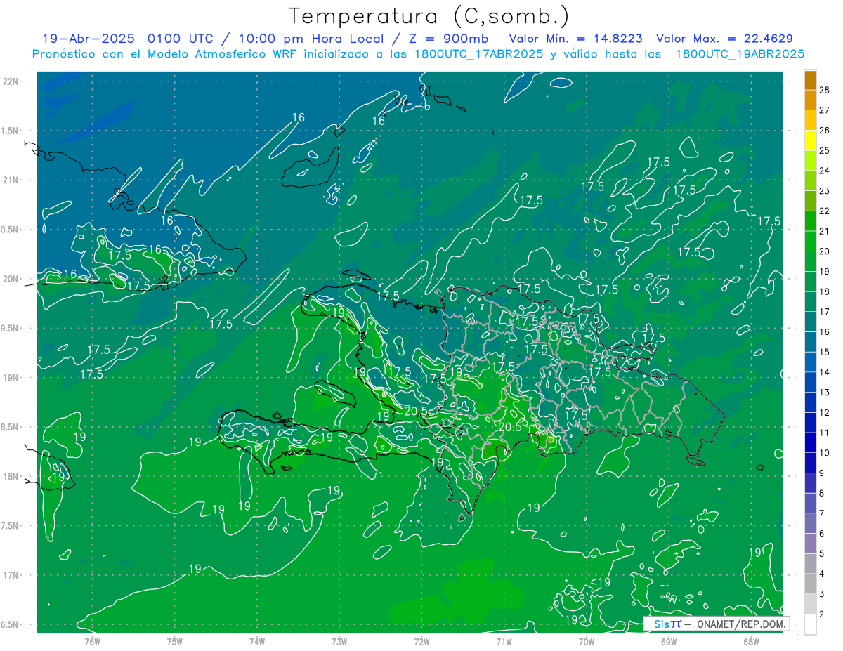Image resolution: width=843 pixels, height=651 pixels.
Task: Choose the lime swatch between 24 and 25
Action: [810, 161]
